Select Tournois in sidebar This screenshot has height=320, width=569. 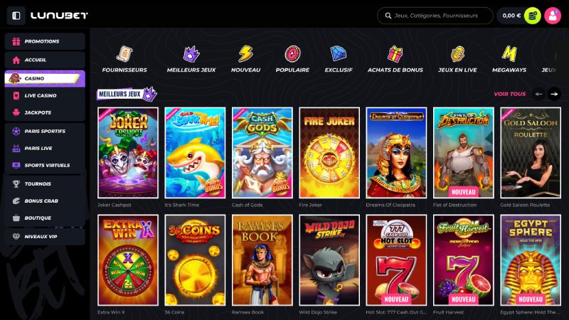tap(45, 184)
